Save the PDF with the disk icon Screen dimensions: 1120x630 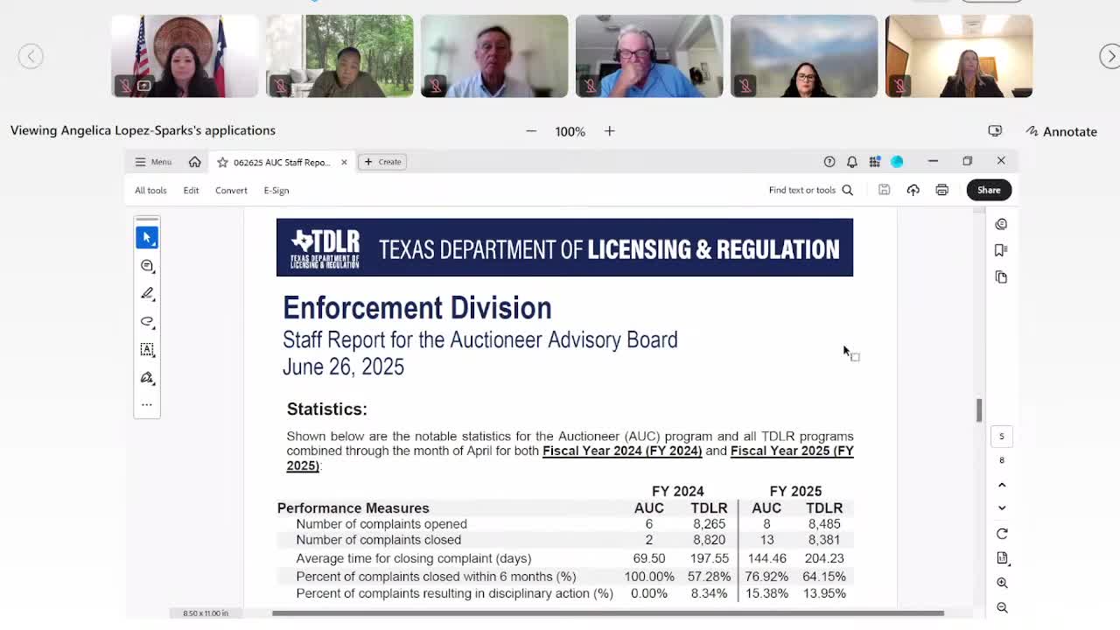point(884,189)
